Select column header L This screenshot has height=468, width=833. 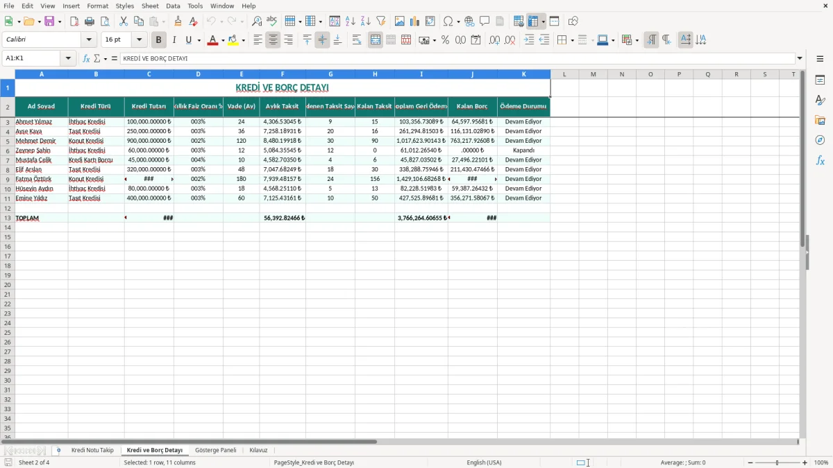pyautogui.click(x=564, y=74)
